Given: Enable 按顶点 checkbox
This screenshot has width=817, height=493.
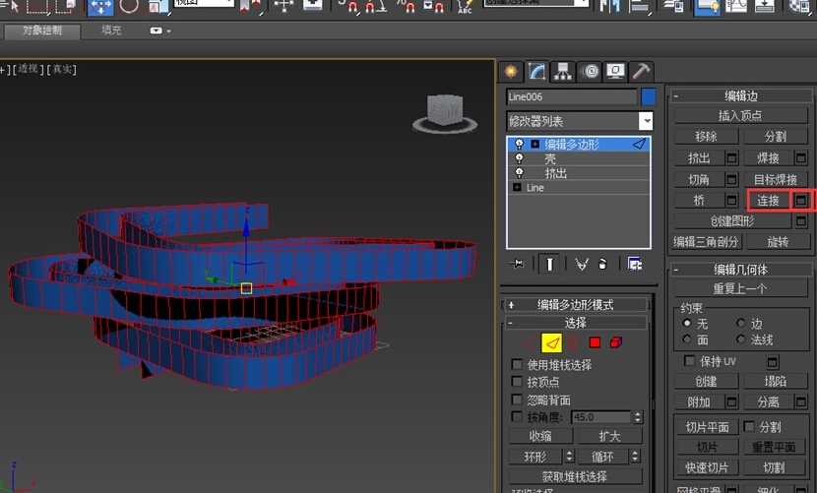Looking at the screenshot, I should tap(517, 382).
